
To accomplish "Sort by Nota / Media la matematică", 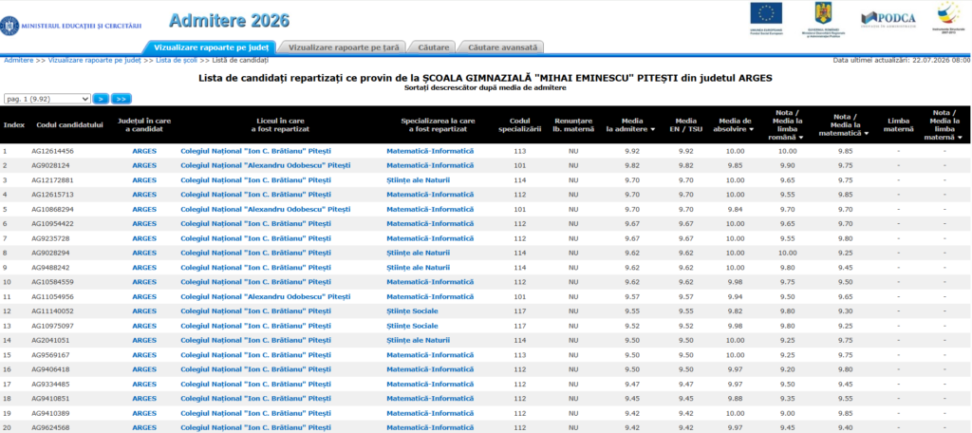I will coord(845,124).
